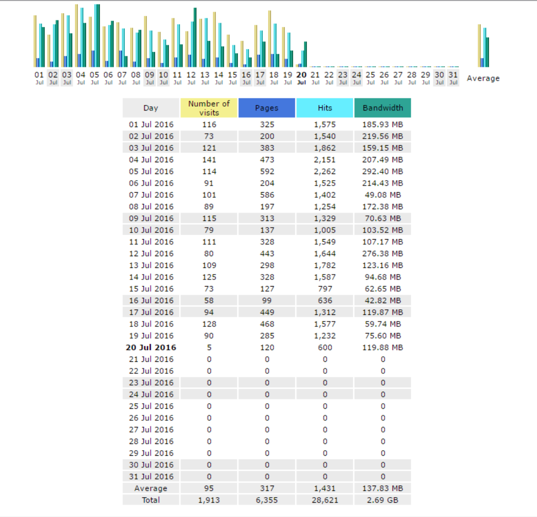Select the '24 Jul' chart axis label
Viewport: 537px width, 517px height.
pos(357,78)
